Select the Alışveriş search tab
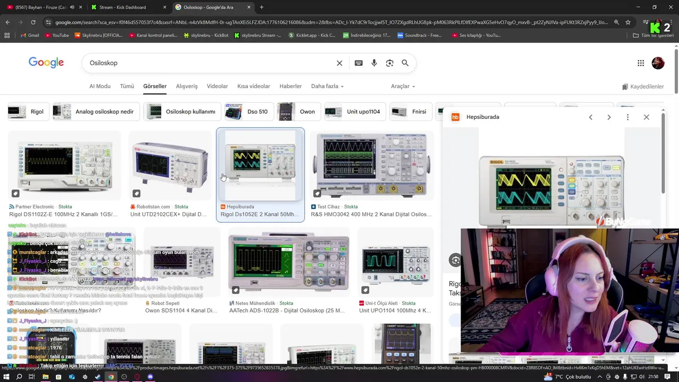679x382 pixels. coord(187,86)
